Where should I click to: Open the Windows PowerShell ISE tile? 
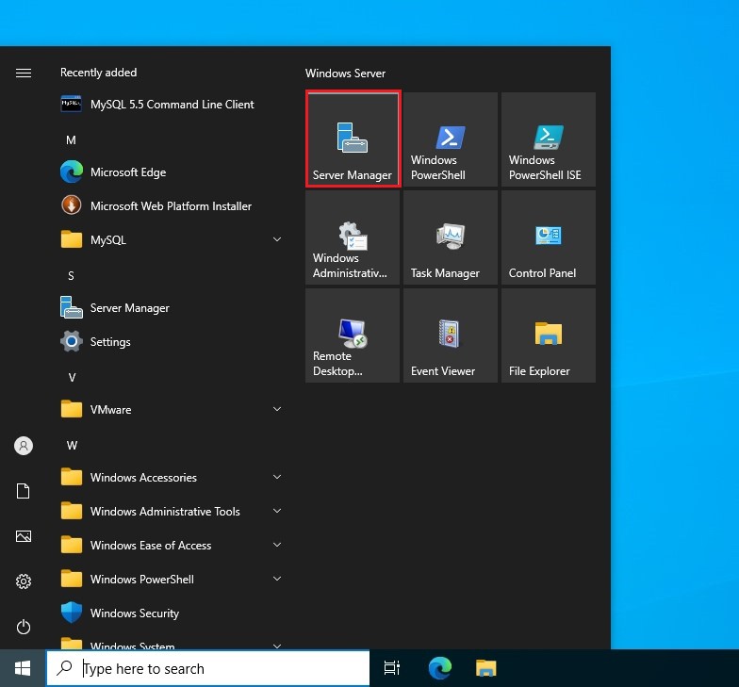point(549,139)
